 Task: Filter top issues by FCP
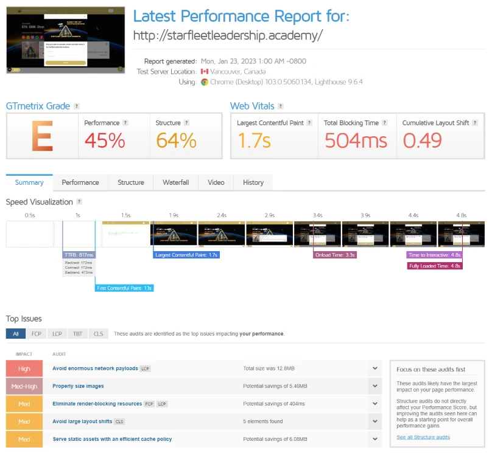click(37, 334)
